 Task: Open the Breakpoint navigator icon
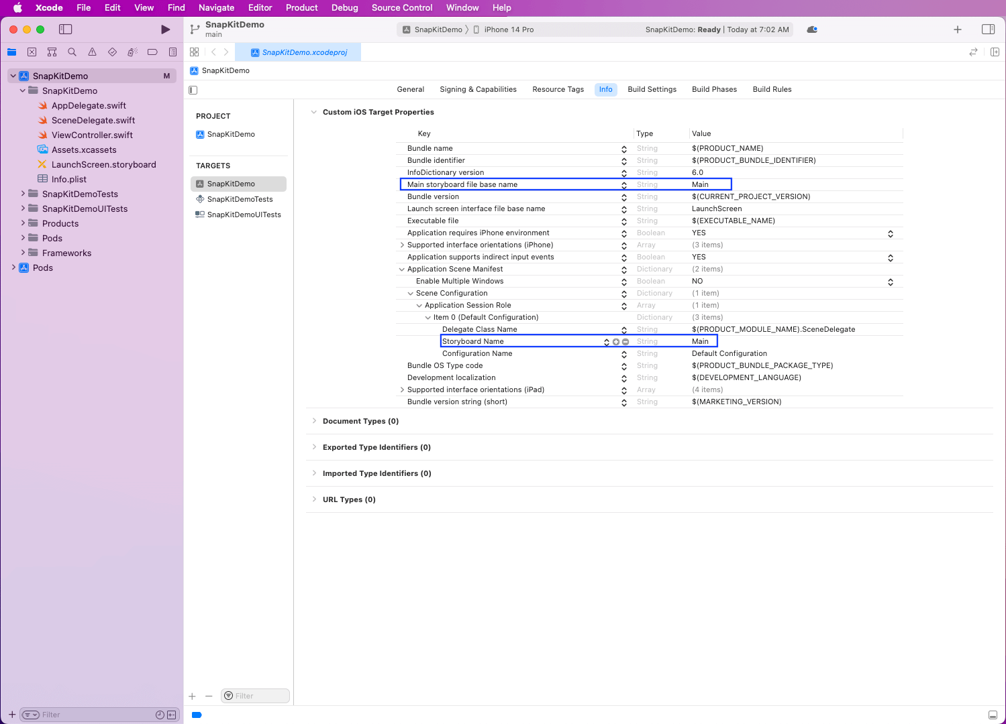click(x=152, y=52)
